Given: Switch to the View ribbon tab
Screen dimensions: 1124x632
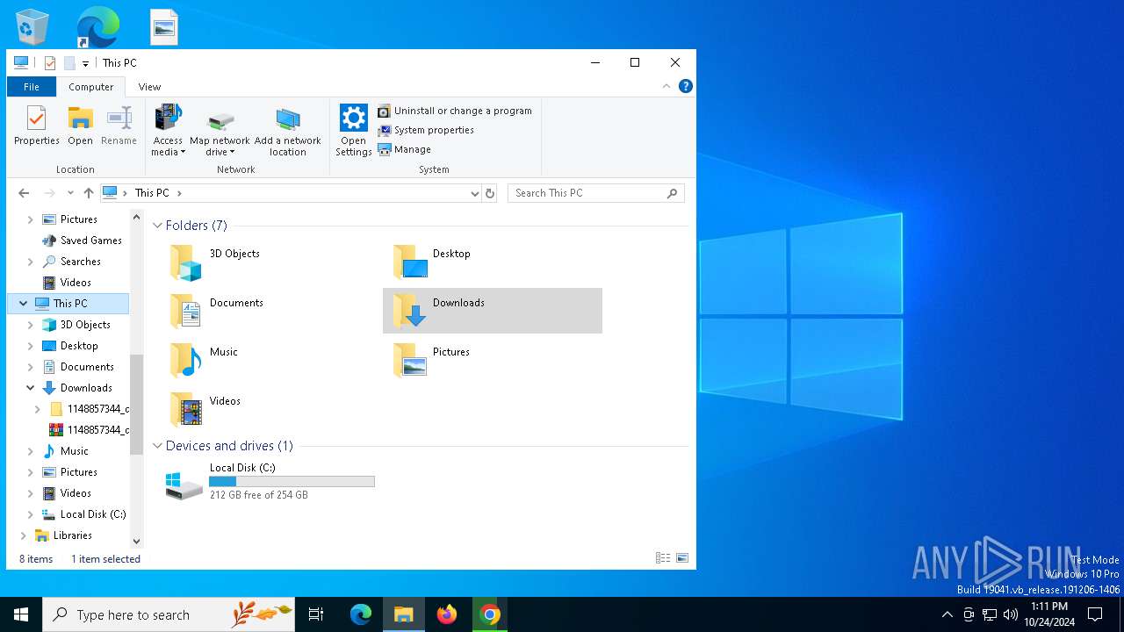Looking at the screenshot, I should pyautogui.click(x=149, y=87).
